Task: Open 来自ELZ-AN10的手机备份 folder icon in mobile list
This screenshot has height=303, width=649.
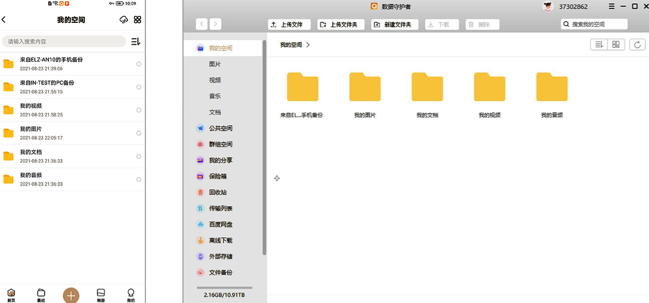Action: 8,64
